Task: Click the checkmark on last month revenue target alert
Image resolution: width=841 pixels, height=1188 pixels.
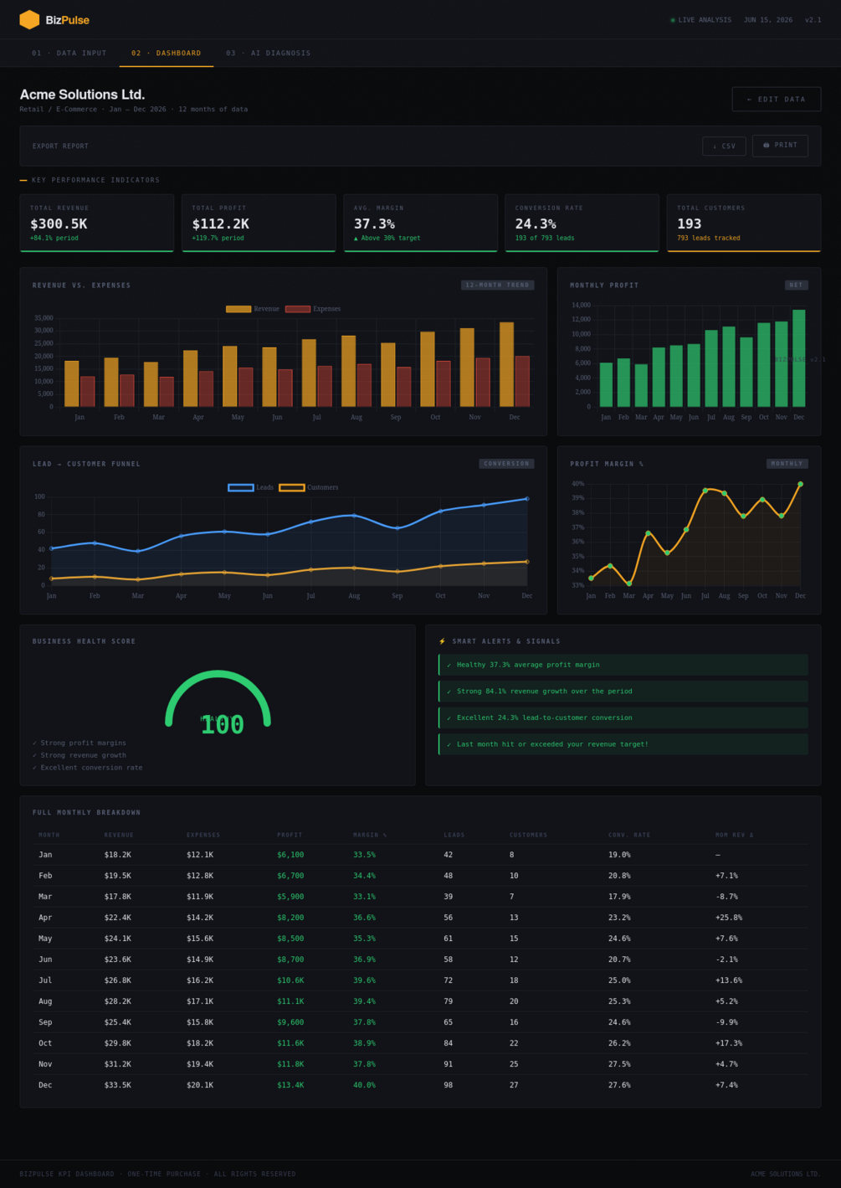Action: coord(449,744)
